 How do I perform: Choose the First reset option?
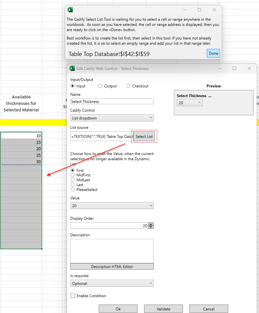click(73, 170)
